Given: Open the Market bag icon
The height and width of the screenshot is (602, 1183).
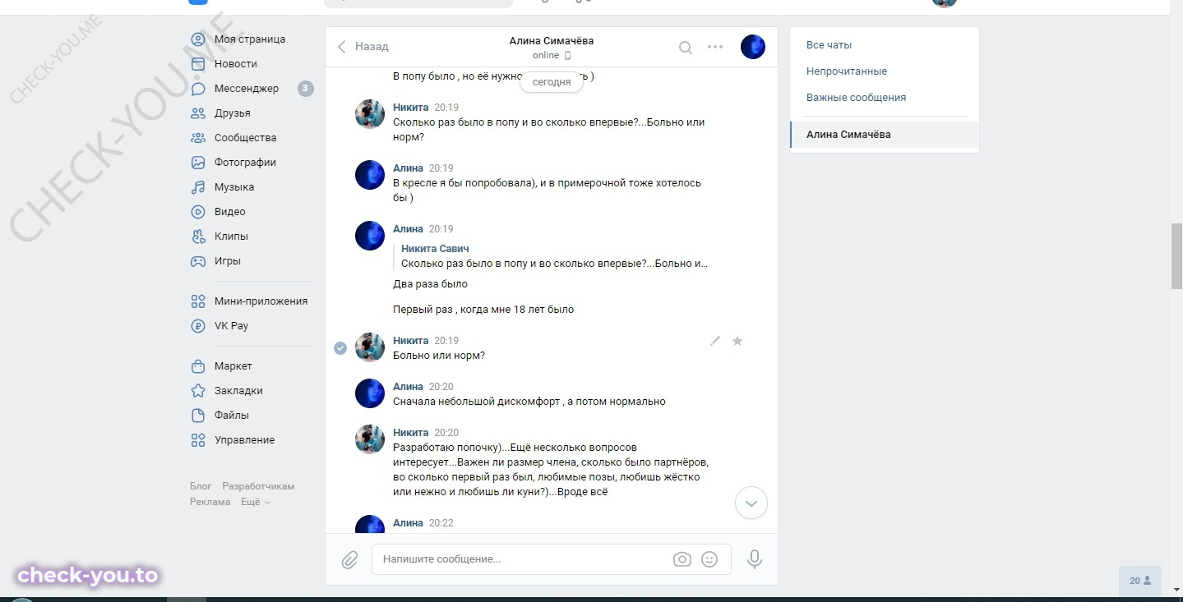Looking at the screenshot, I should coord(198,366).
